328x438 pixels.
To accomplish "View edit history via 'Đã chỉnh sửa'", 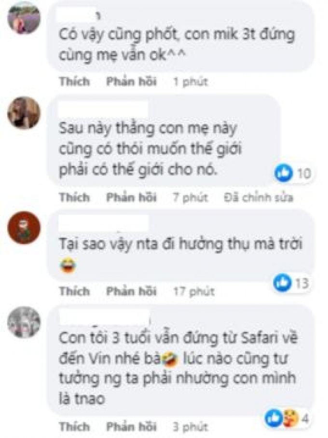I will 259,197.
